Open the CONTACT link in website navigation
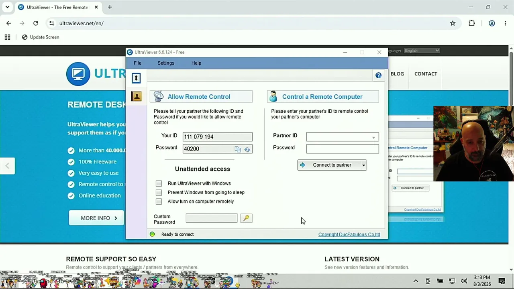This screenshot has height=289, width=514. pyautogui.click(x=426, y=74)
